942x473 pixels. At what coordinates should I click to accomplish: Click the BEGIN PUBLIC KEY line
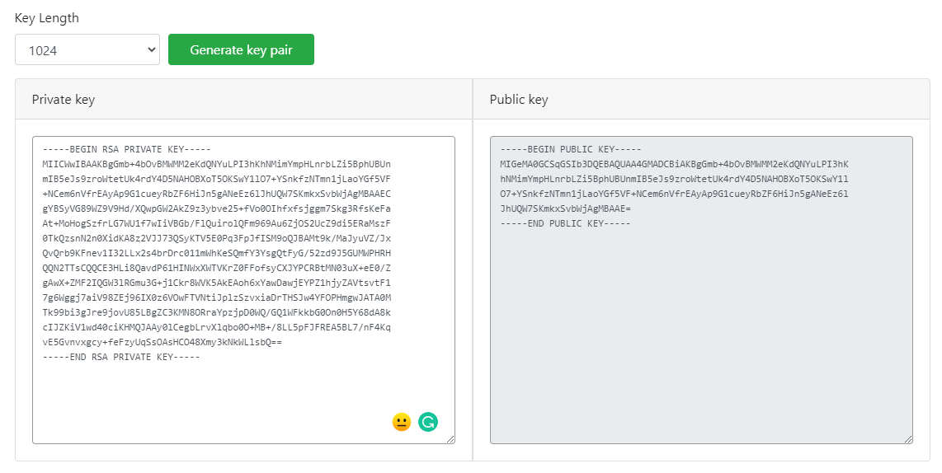coord(570,150)
